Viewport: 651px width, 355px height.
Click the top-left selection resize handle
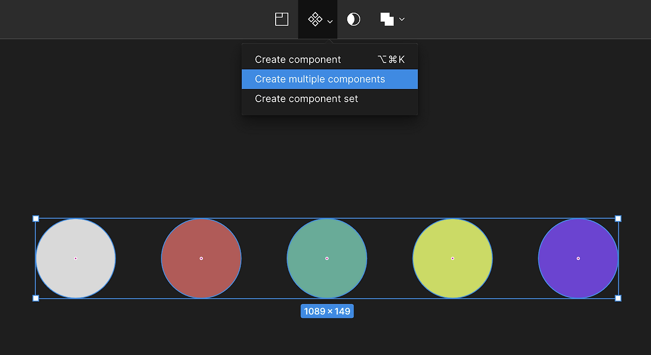point(36,219)
